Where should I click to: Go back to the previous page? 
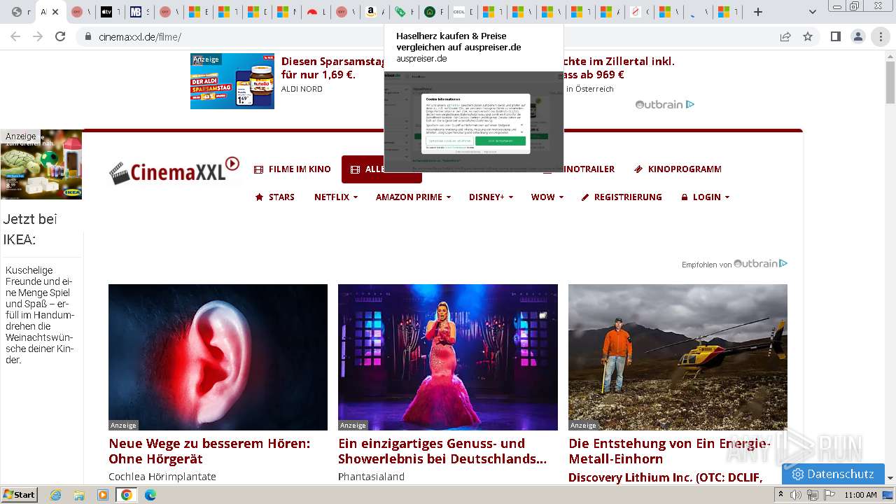(x=16, y=36)
